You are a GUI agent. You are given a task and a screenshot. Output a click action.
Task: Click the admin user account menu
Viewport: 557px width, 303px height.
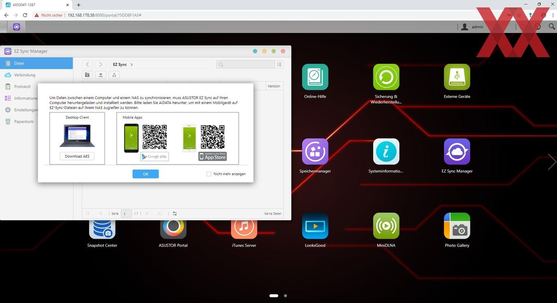(472, 27)
